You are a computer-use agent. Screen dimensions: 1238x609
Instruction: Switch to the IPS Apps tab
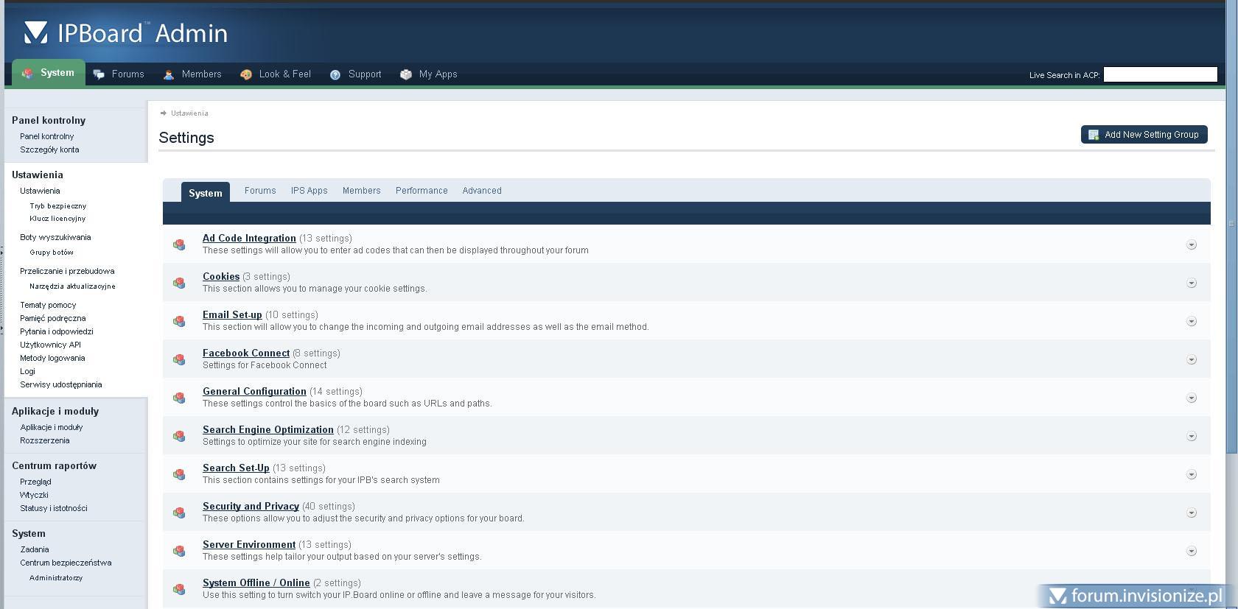point(309,191)
